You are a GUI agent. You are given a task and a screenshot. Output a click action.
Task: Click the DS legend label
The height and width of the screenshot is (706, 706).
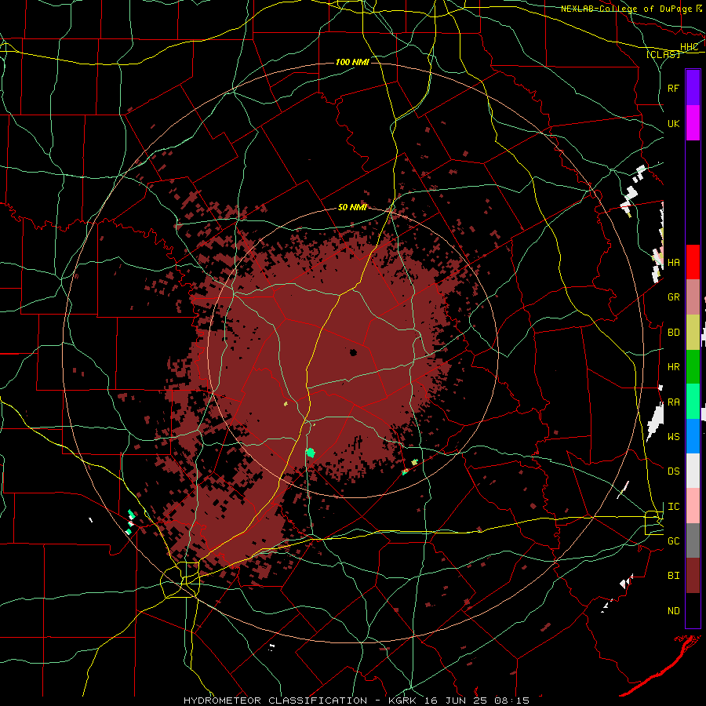click(673, 471)
